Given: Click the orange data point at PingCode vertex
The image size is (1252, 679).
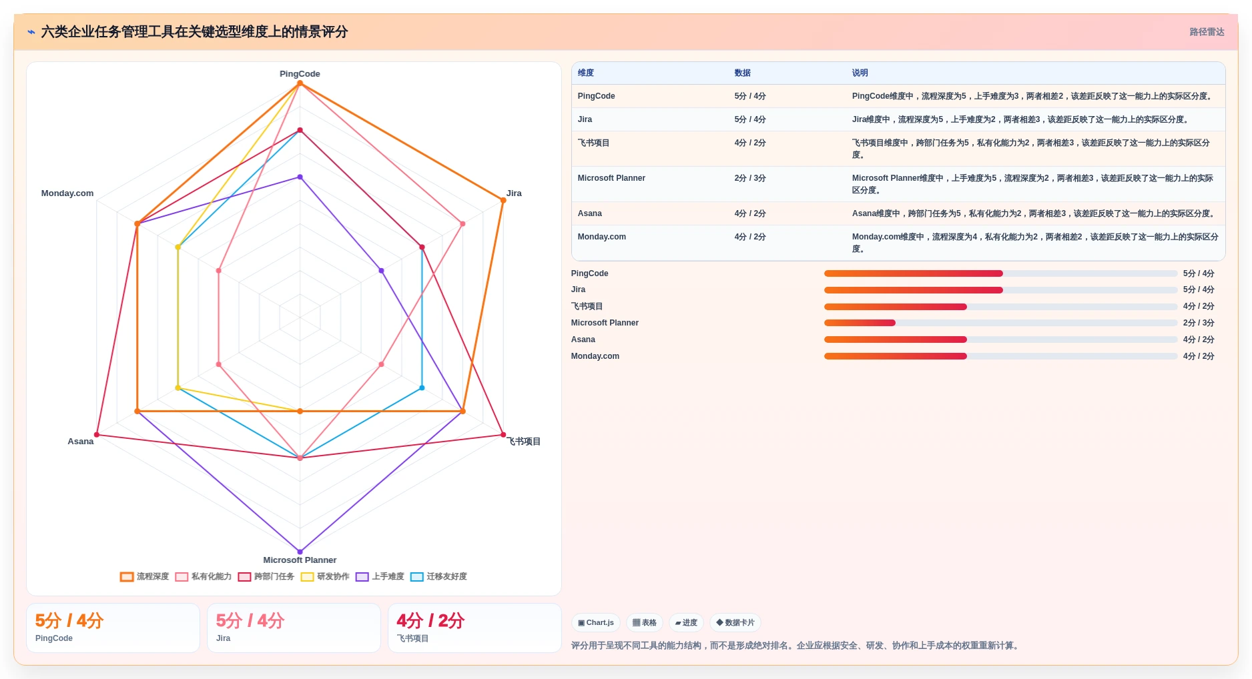Looking at the screenshot, I should 300,83.
